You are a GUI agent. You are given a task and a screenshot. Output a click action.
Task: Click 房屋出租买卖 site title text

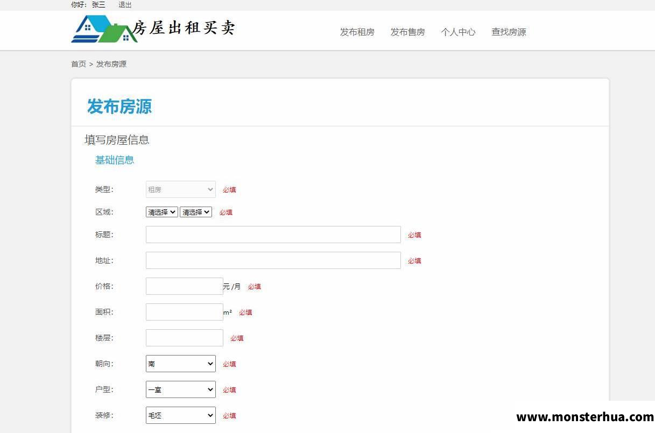(x=184, y=28)
